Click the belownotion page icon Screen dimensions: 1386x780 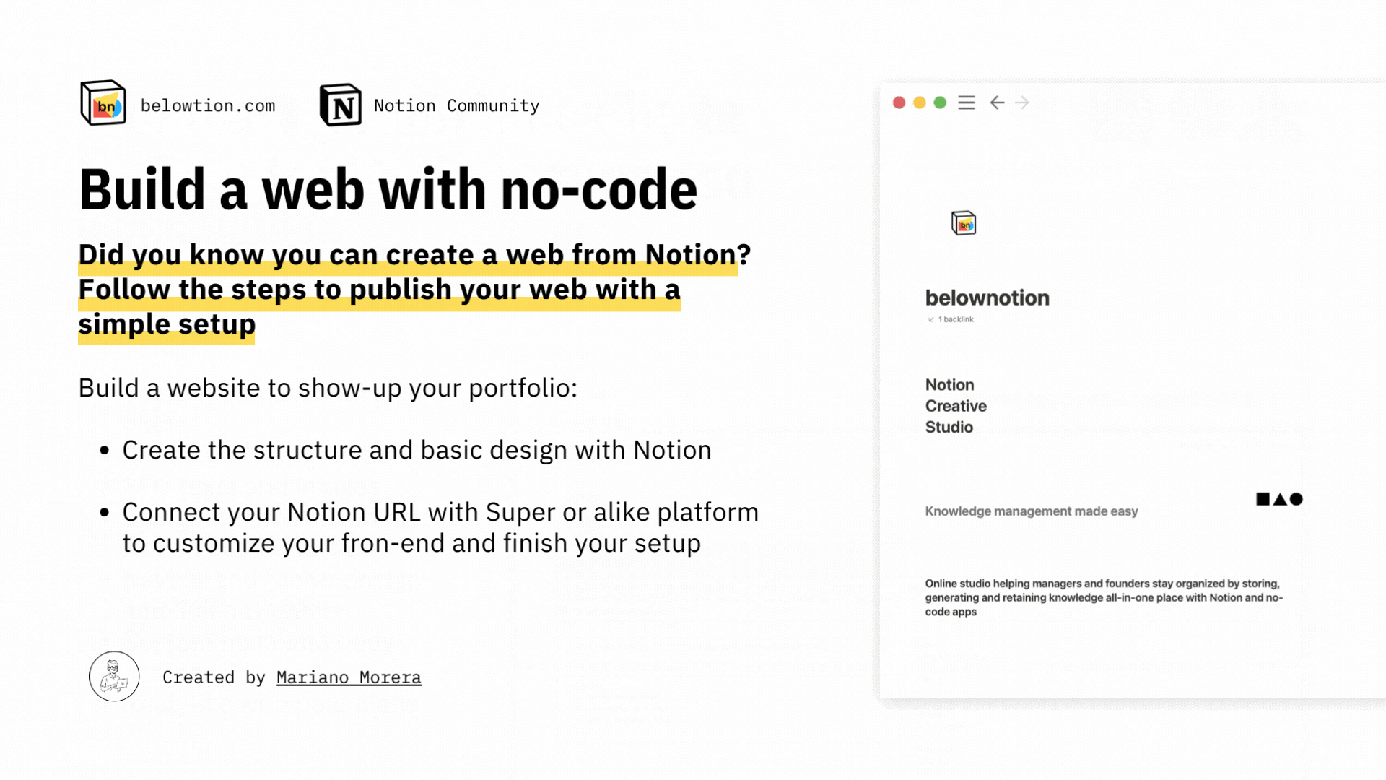click(964, 223)
